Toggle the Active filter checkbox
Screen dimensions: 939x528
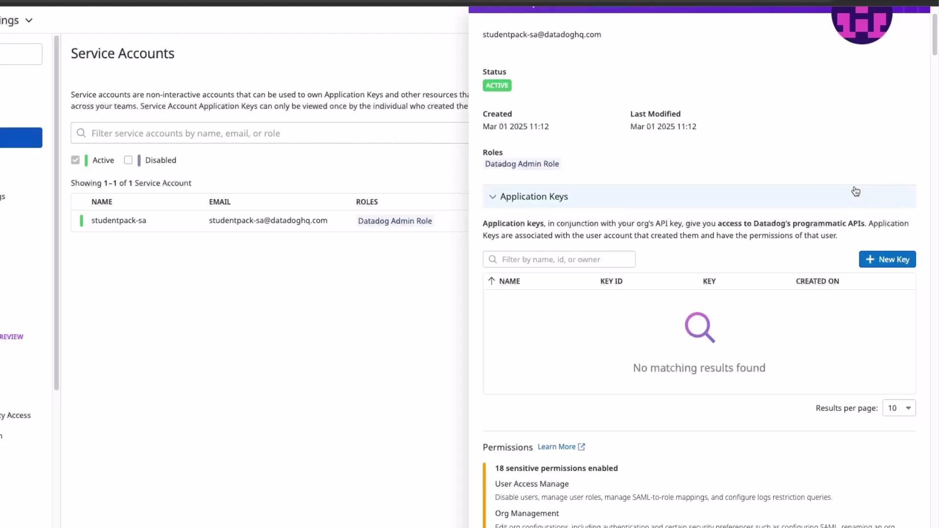tap(75, 160)
